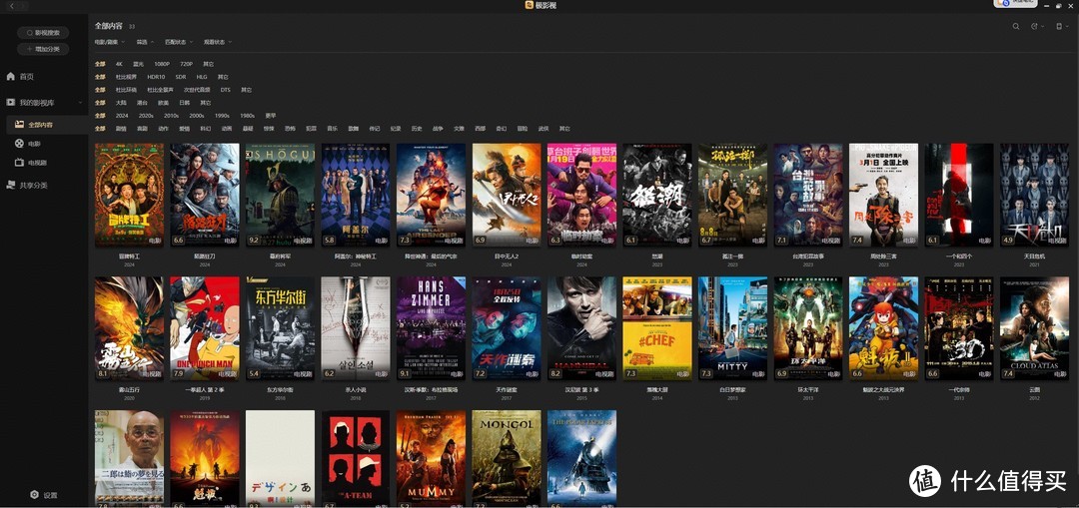The width and height of the screenshot is (1079, 508).
Task: Click the 阿盖尔：神秘特工 title text
Action: tap(356, 256)
